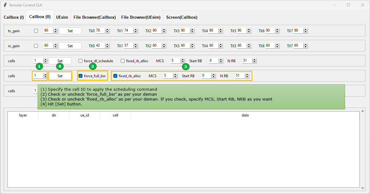
Task: Check the force_dl_schedule checkbox
Action: point(80,61)
